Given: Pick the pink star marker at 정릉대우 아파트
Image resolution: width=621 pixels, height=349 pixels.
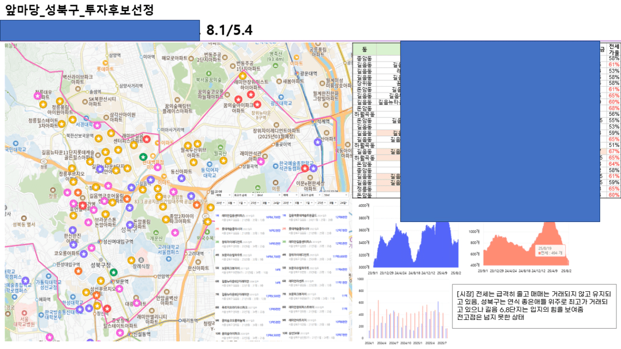Looking at the screenshot, I should tap(37, 95).
